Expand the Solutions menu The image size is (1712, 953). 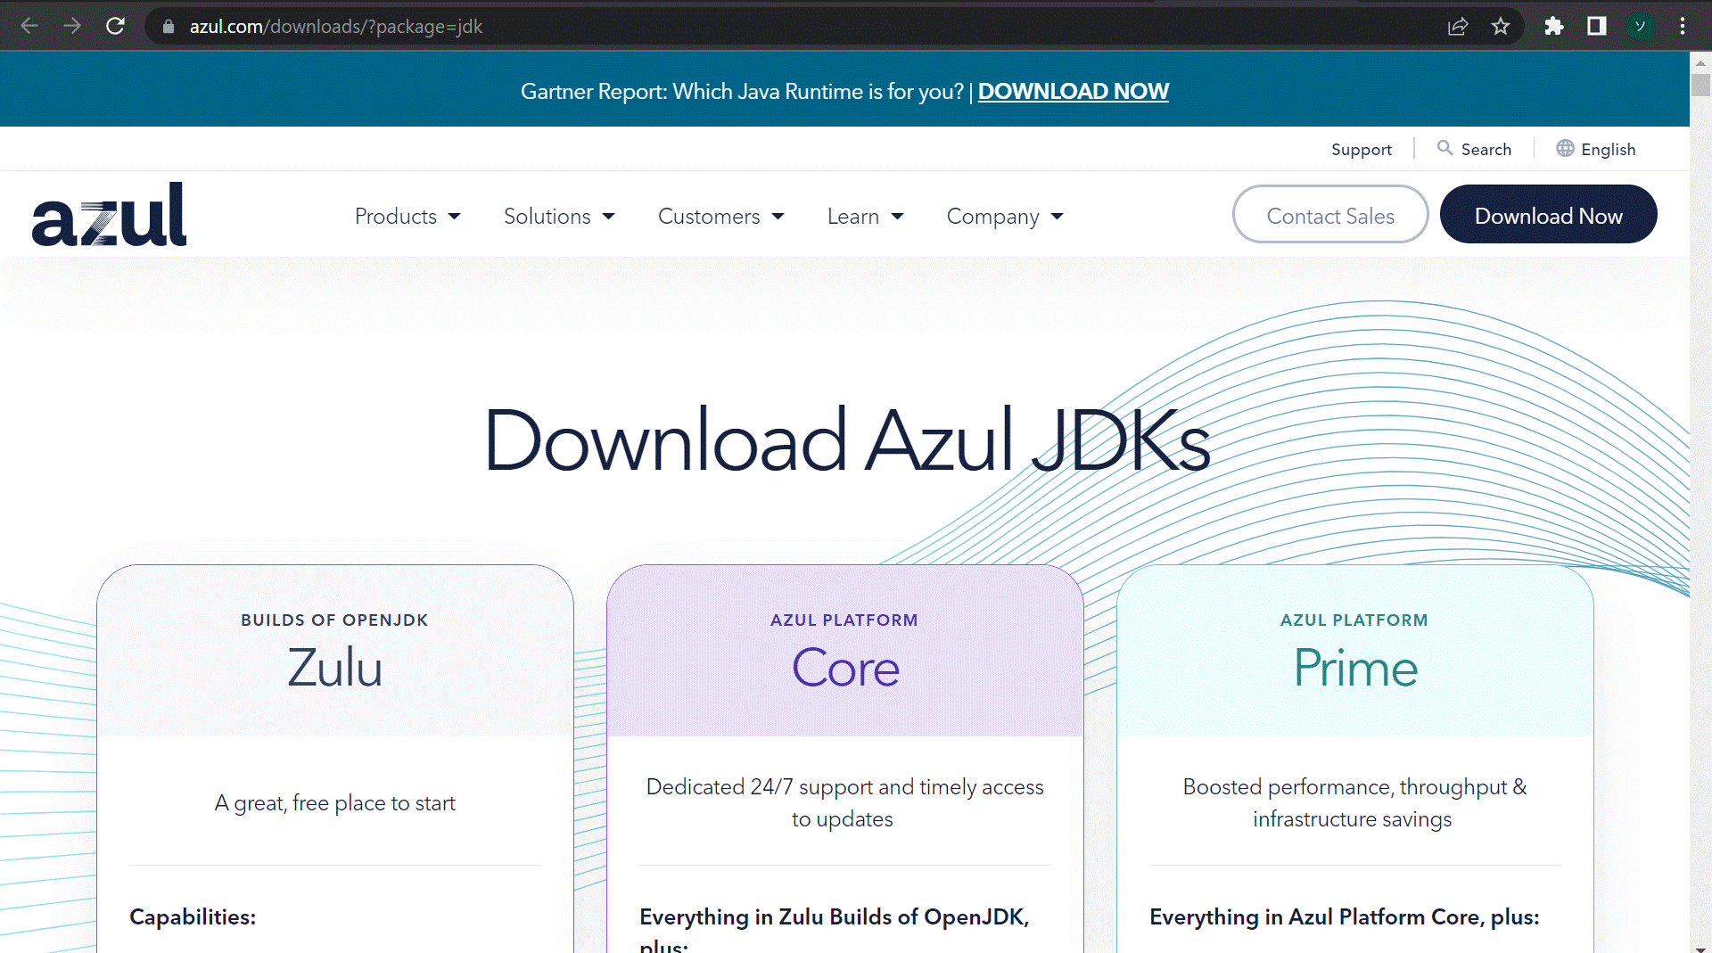click(559, 217)
